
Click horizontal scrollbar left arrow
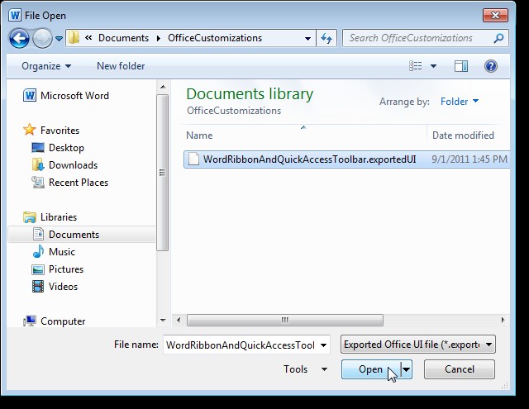tap(179, 320)
